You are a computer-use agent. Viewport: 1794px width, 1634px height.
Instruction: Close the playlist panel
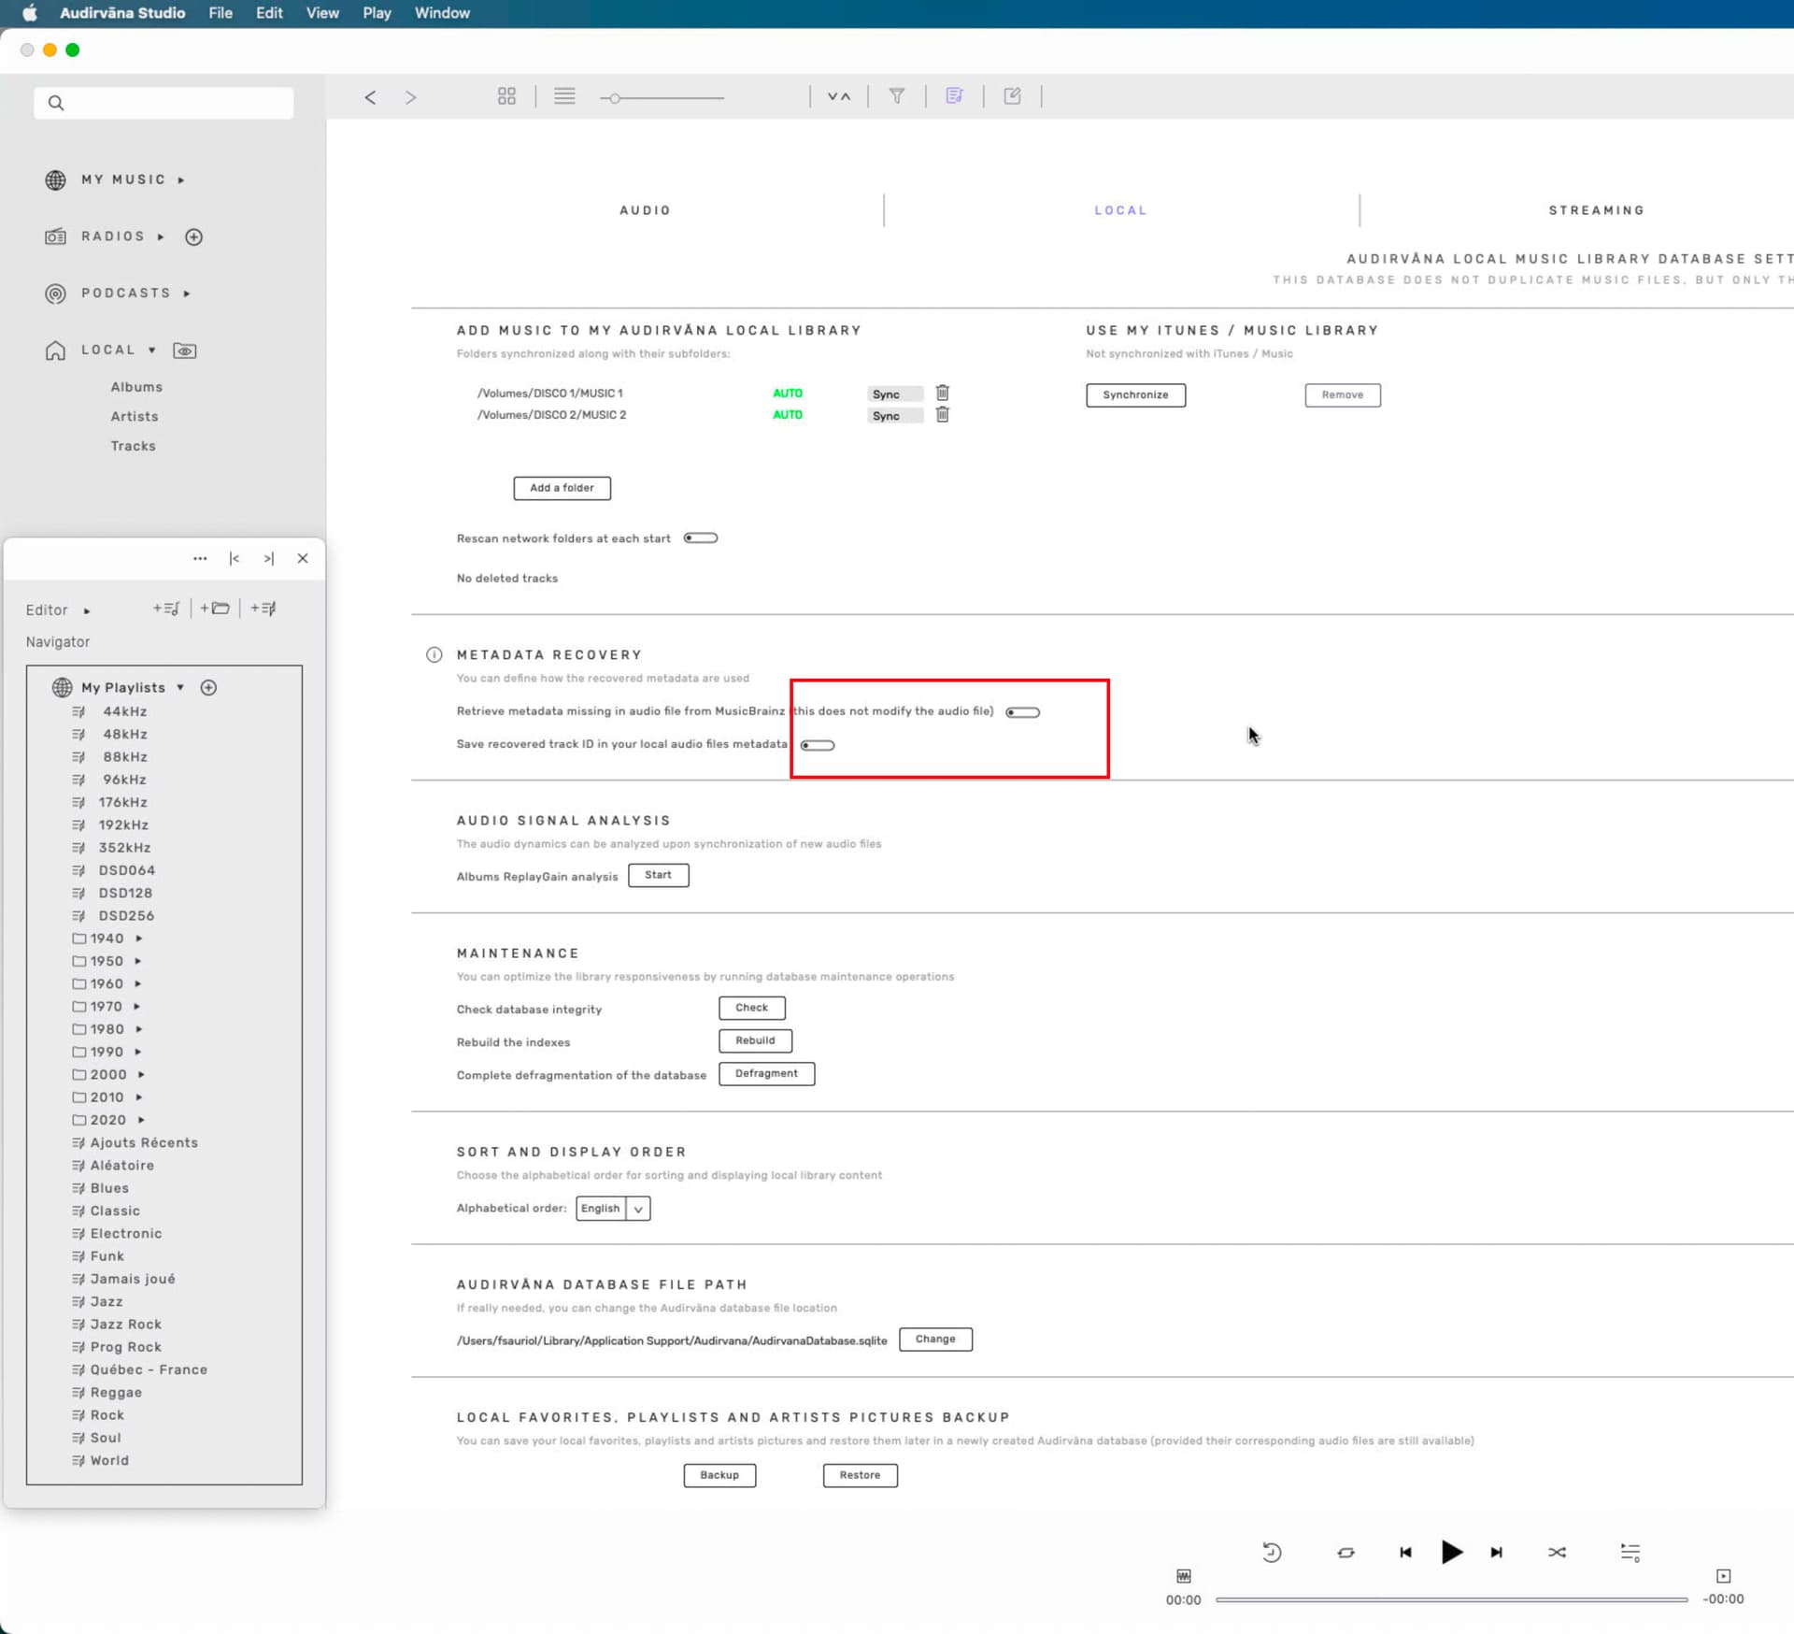point(303,559)
